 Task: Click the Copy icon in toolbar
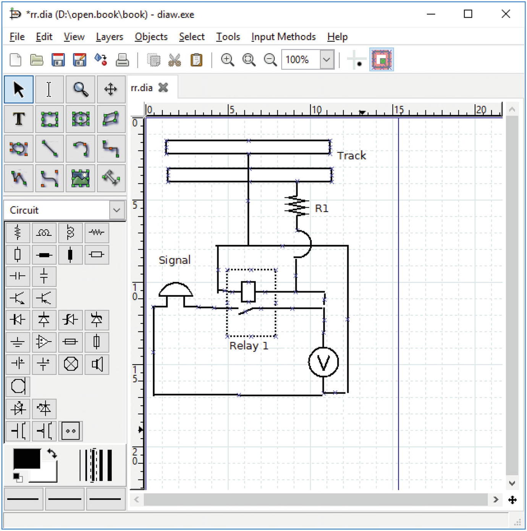(154, 60)
